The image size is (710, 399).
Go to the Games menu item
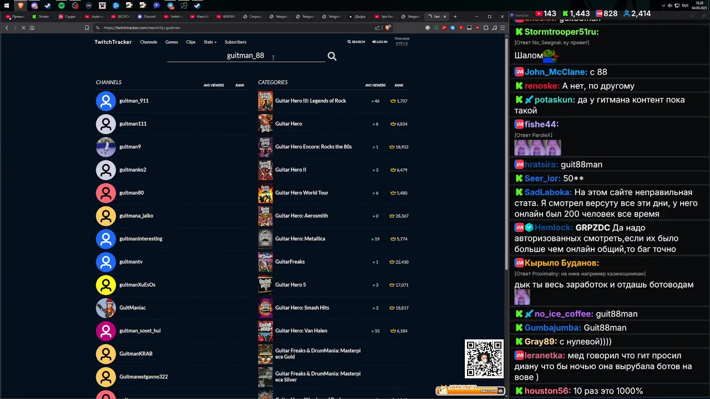point(171,42)
